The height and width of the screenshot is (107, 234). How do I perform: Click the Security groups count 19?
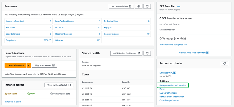pyautogui.click(x=148, y=34)
